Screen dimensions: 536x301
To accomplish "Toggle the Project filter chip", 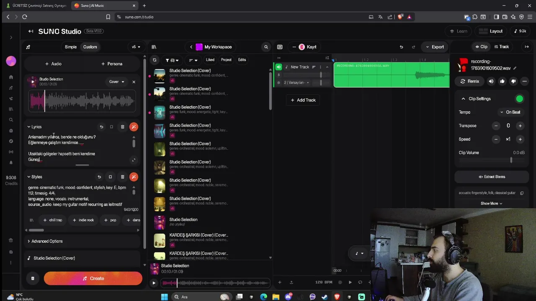I will point(226,60).
